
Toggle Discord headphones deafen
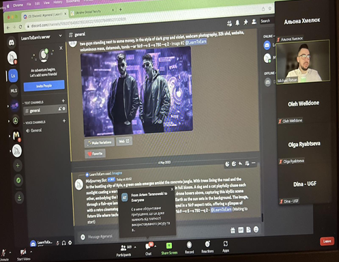pyautogui.click(x=64, y=243)
